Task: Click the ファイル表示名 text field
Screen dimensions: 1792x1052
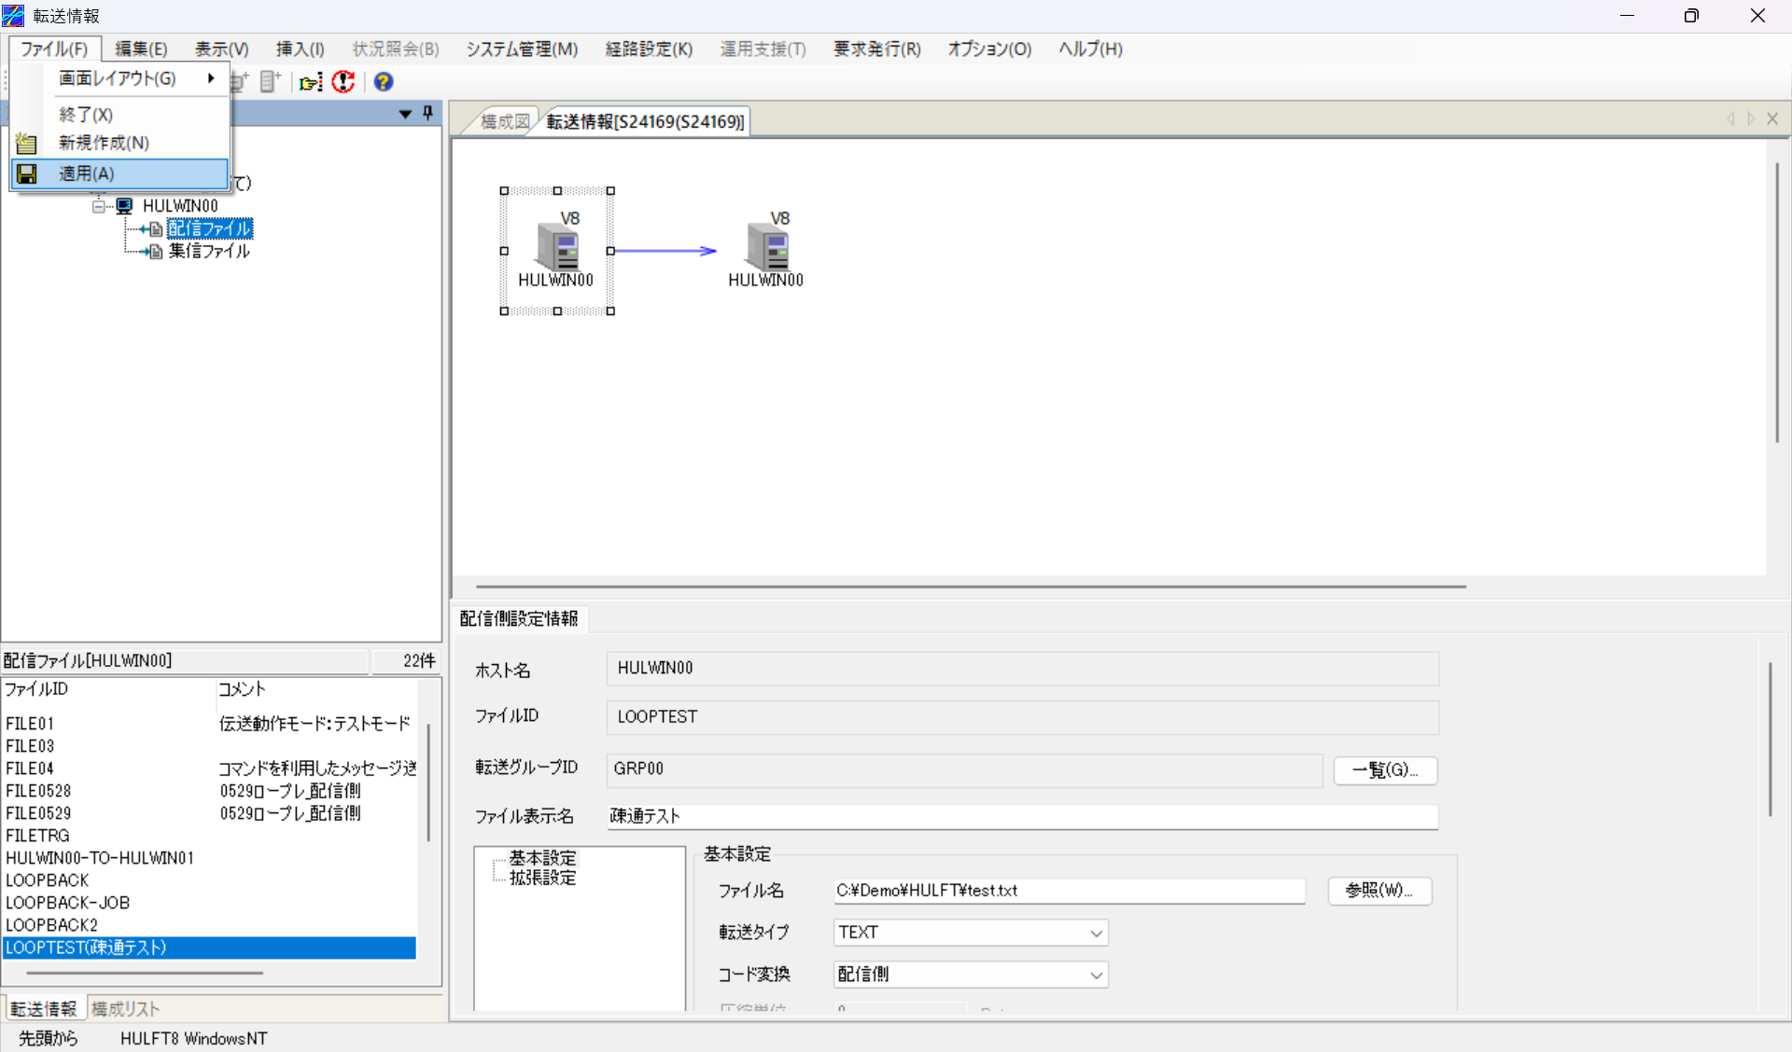Action: coord(1021,817)
